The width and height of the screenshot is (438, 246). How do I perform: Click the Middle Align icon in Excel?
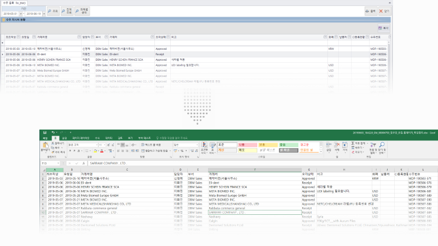coord(123,145)
